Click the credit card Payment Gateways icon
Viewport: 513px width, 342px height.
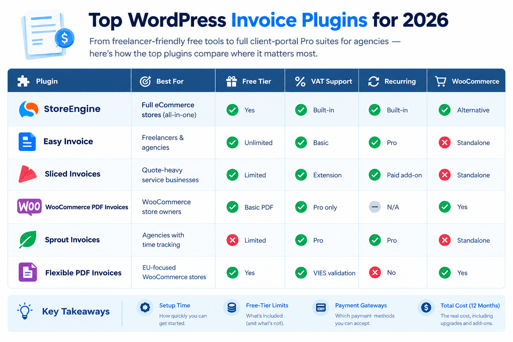pos(321,307)
